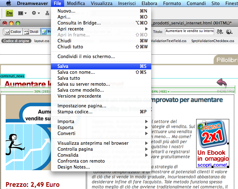The image size is (238, 189).
Task: Click the INDIETRO back arrow image
Action: pos(225,86)
